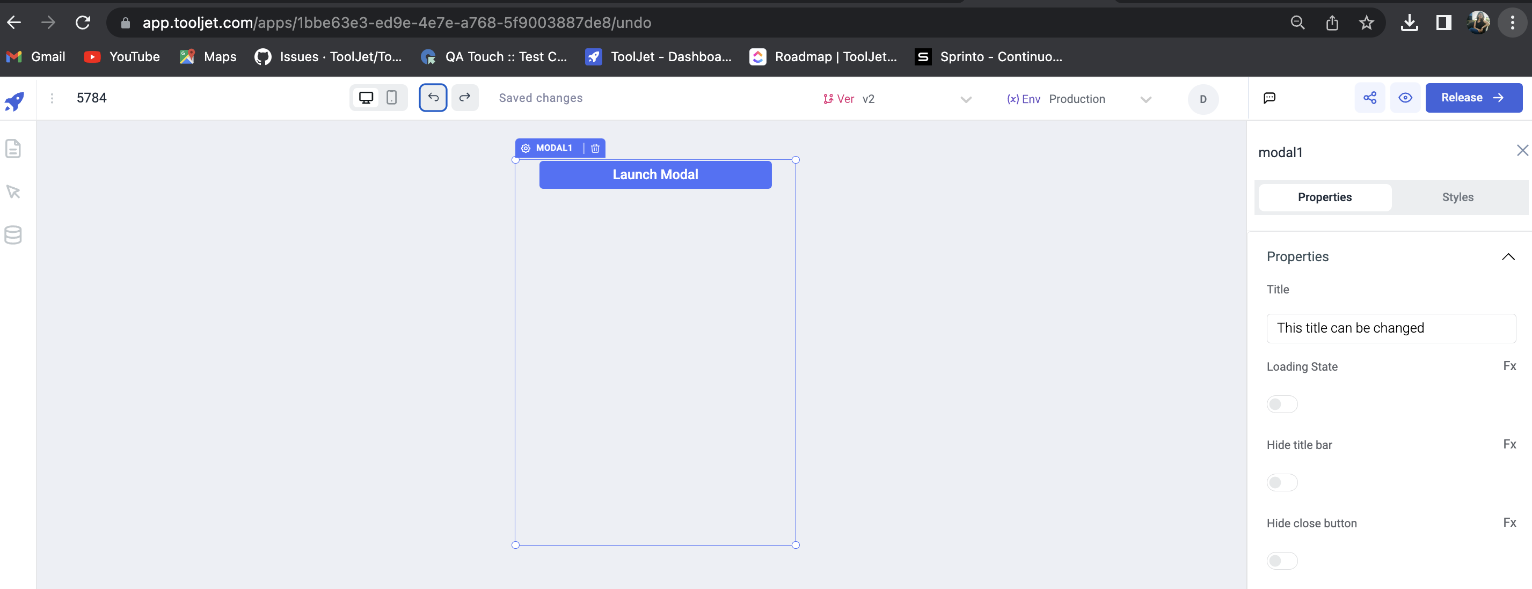
Task: Open the comments speech bubble icon
Action: [x=1269, y=98]
